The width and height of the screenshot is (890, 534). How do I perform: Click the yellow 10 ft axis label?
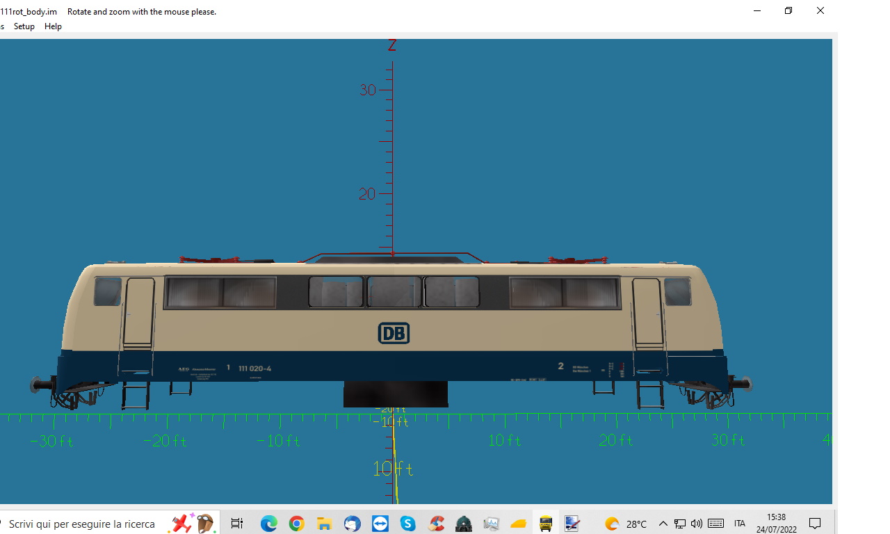tap(393, 469)
